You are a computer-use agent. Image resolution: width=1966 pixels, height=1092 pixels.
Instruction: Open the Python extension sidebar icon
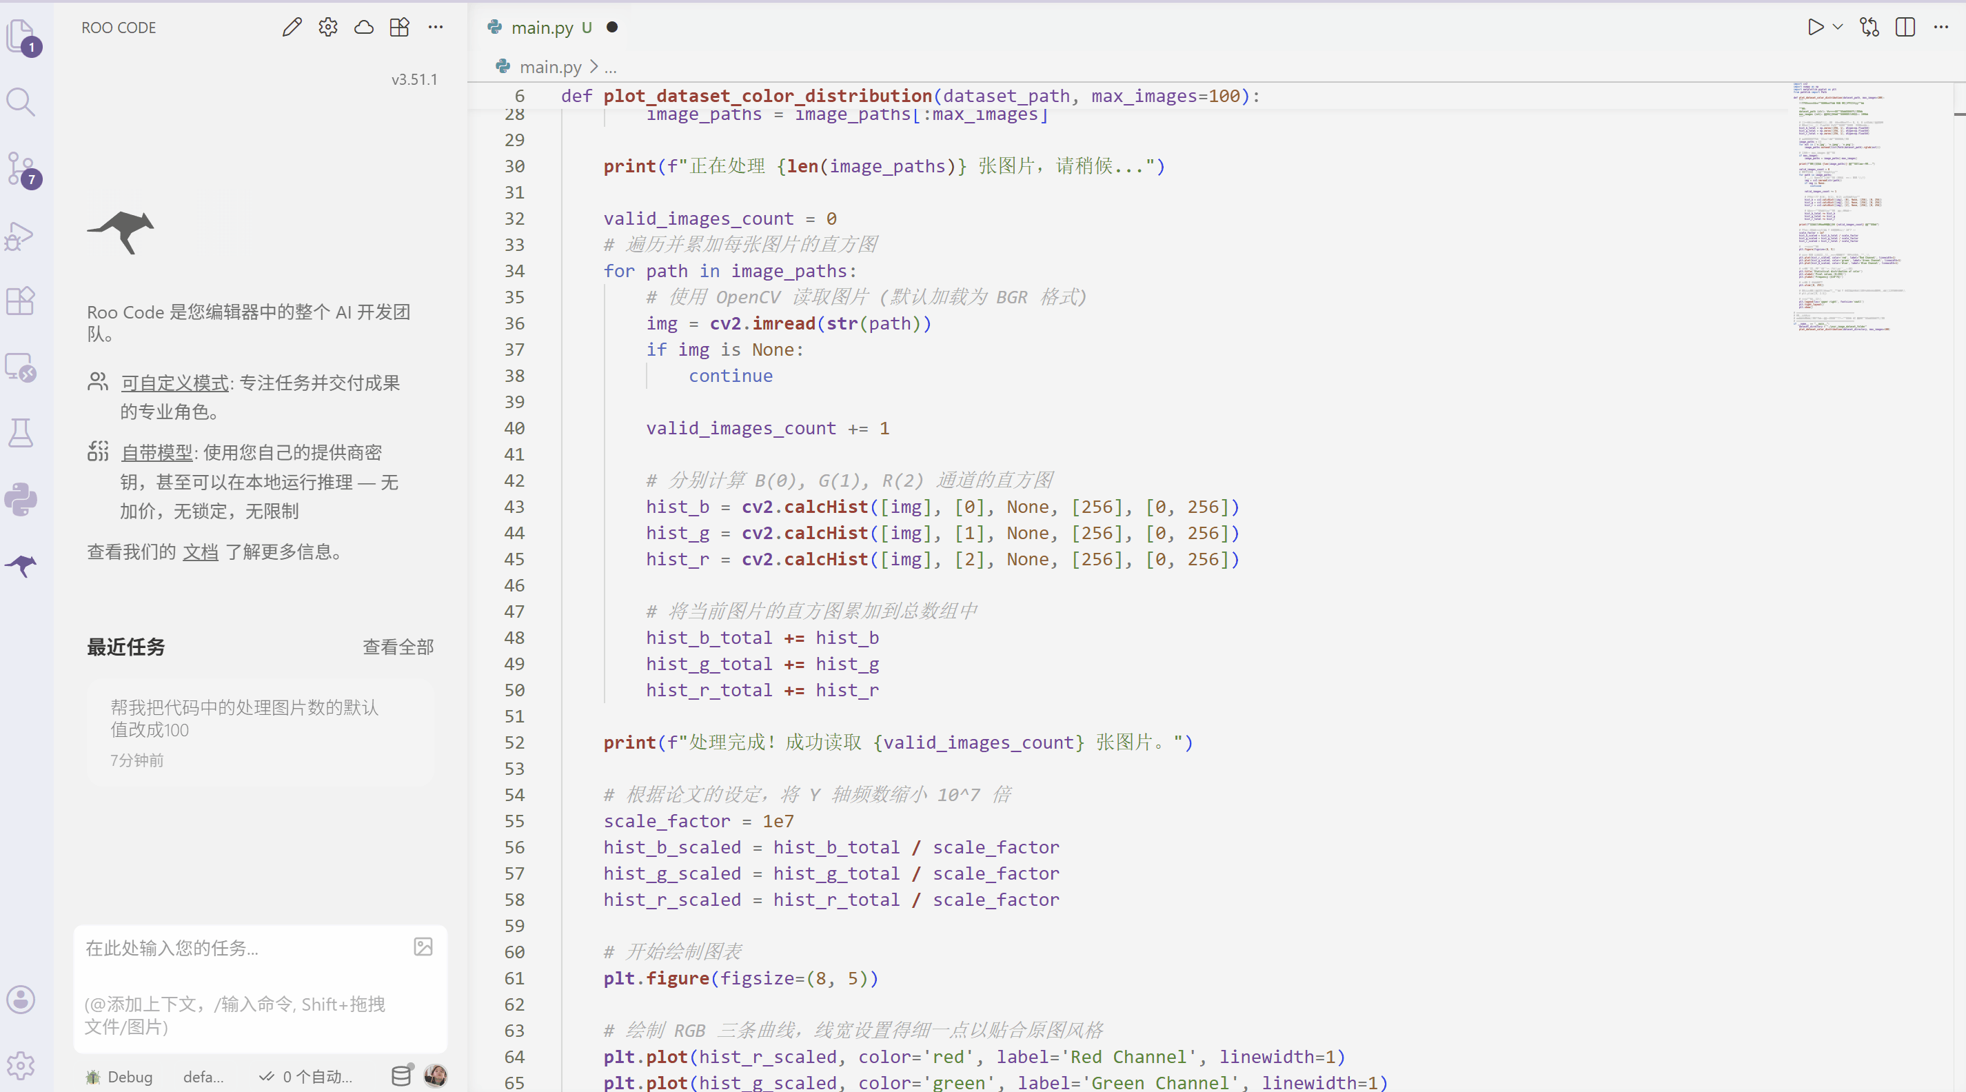(21, 499)
